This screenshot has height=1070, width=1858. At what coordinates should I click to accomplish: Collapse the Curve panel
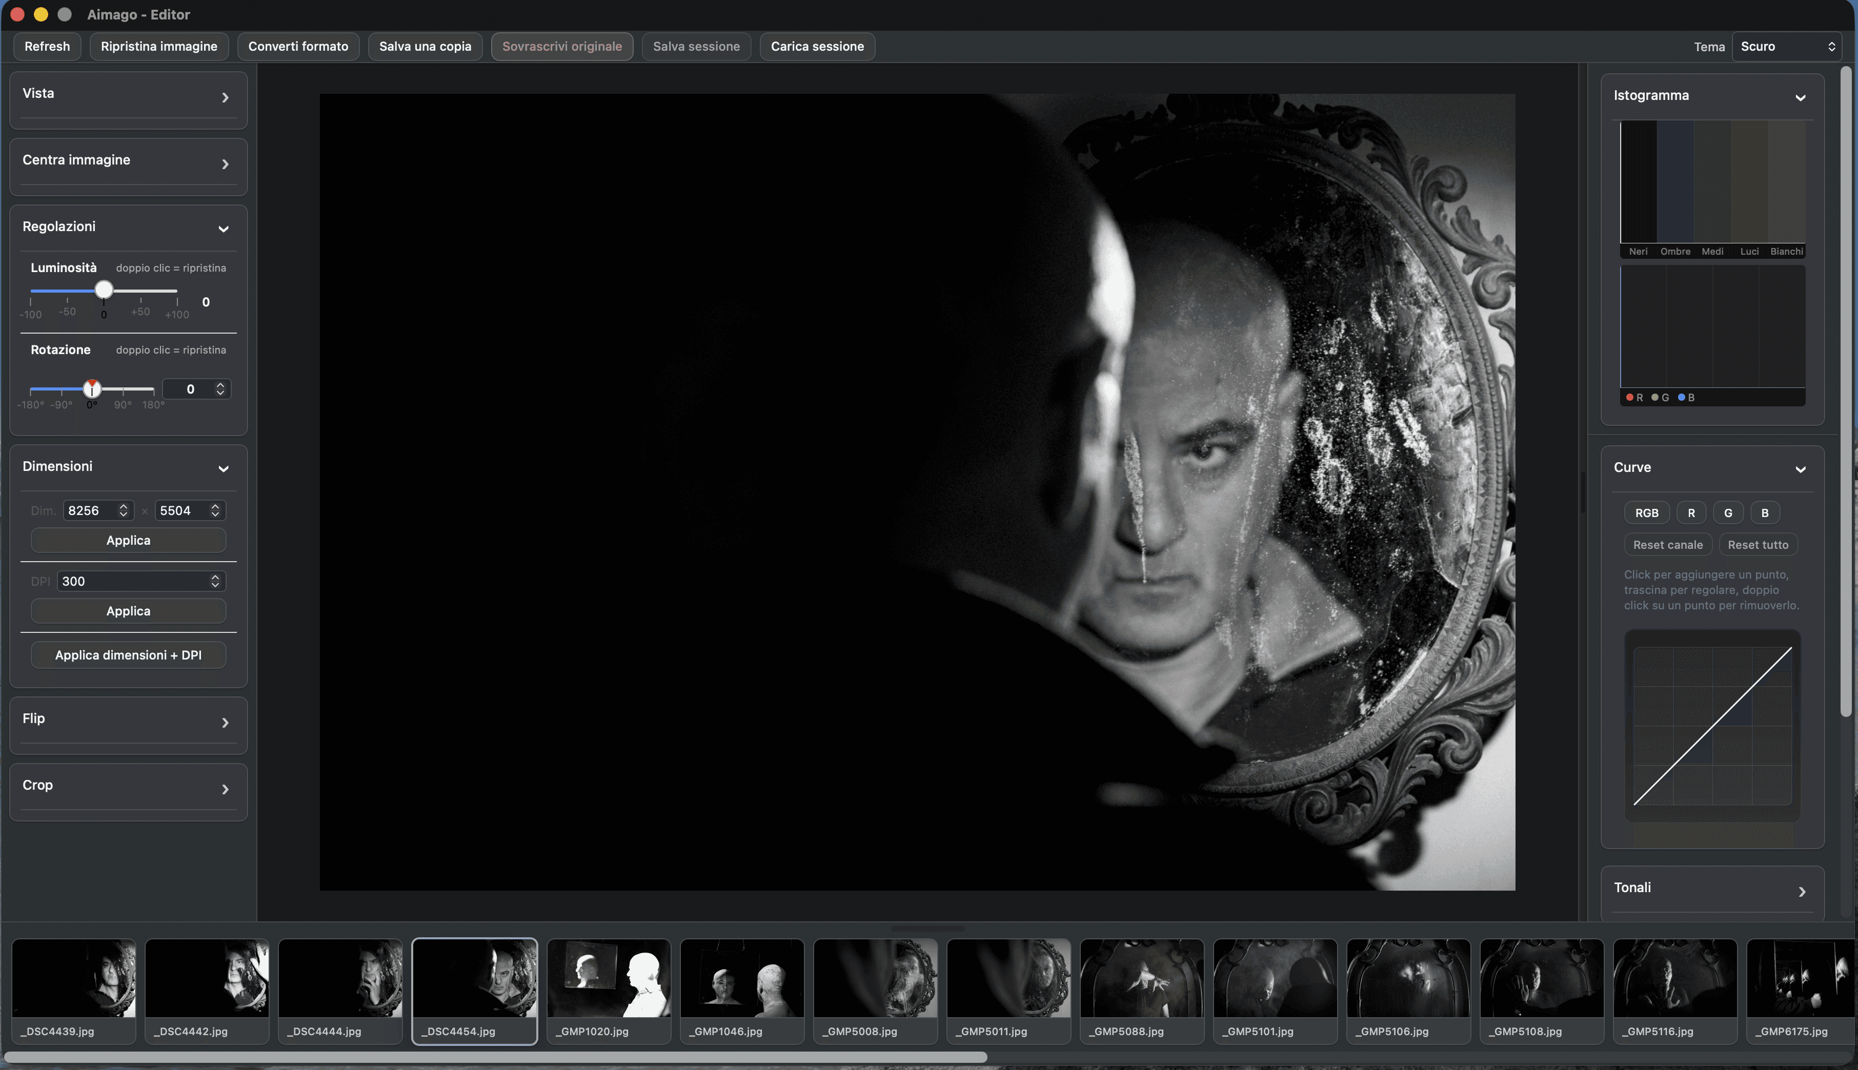point(1800,469)
